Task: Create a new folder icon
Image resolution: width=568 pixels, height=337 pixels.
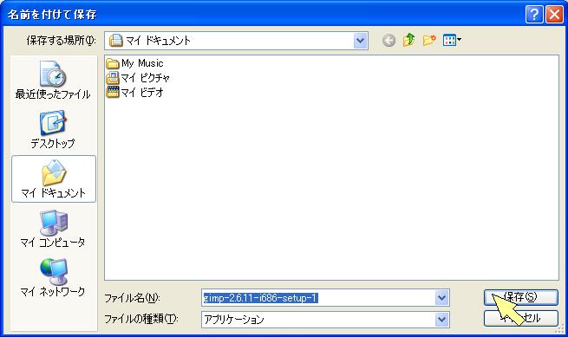Action: [x=429, y=40]
